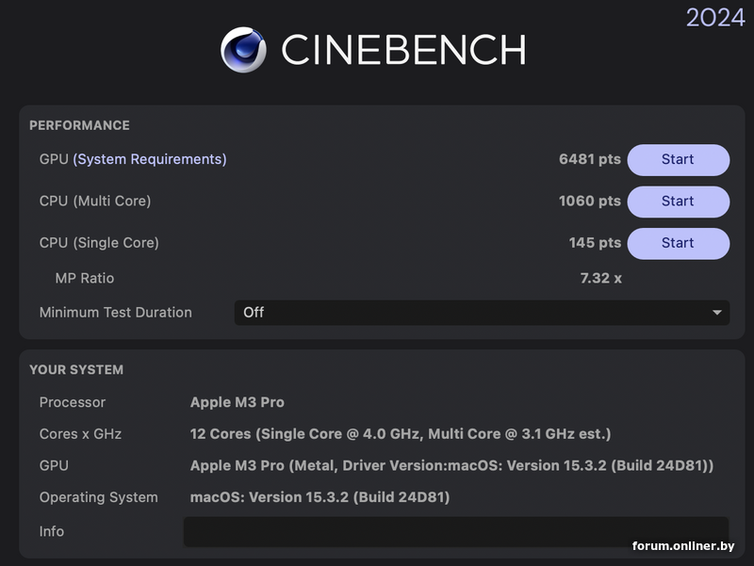
Task: Click the PERFORMANCE section header
Action: pyautogui.click(x=79, y=126)
